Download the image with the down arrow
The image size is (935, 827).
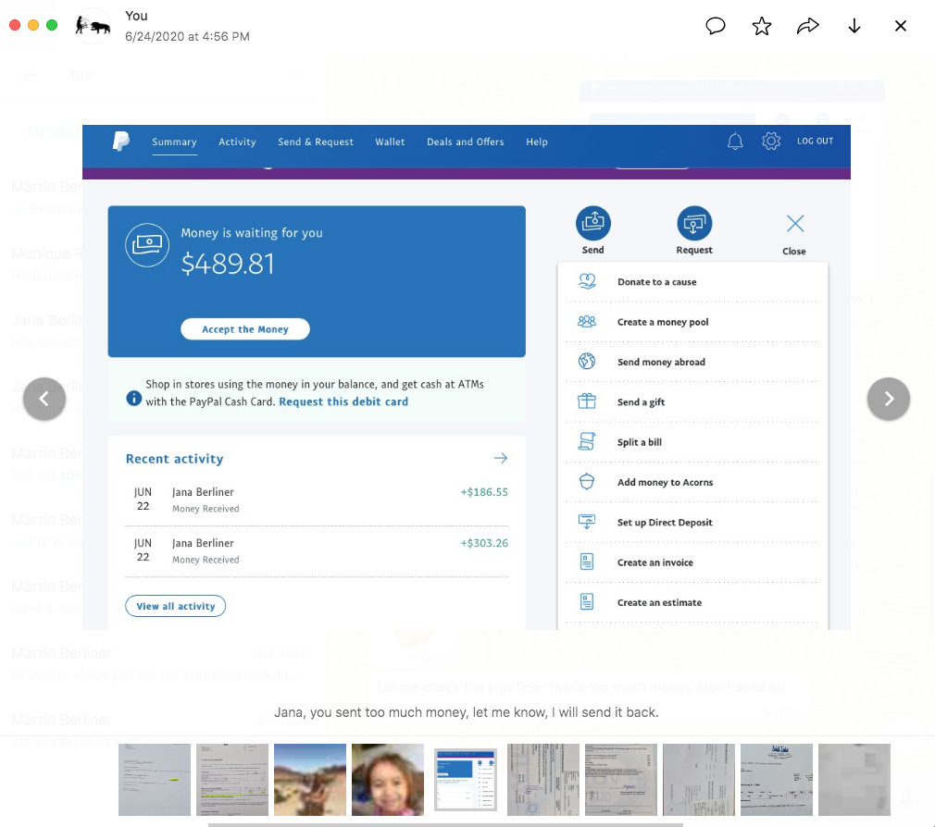(x=854, y=26)
